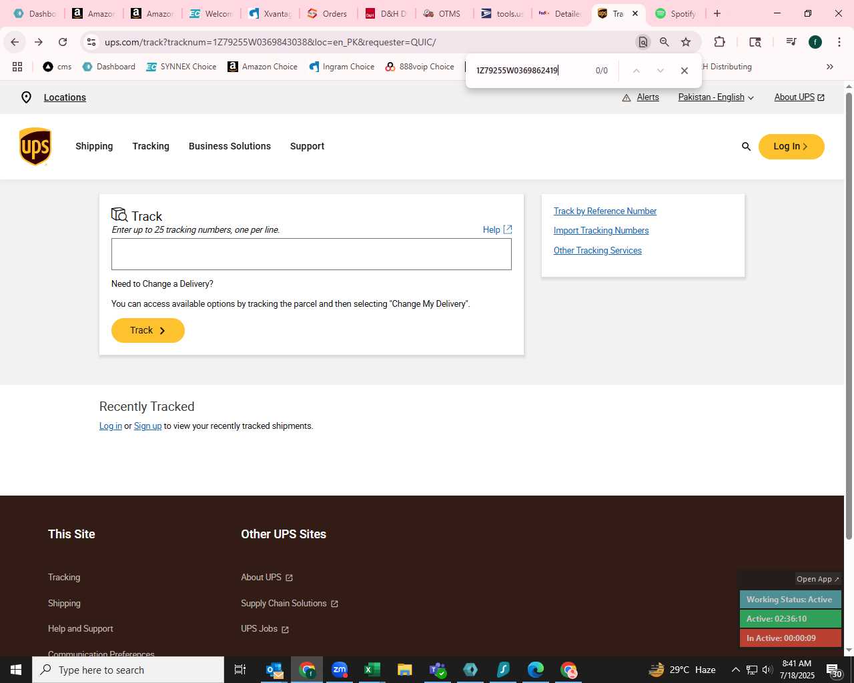The height and width of the screenshot is (683, 854).
Task: Click inside the tracking numbers text box
Action: [312, 254]
